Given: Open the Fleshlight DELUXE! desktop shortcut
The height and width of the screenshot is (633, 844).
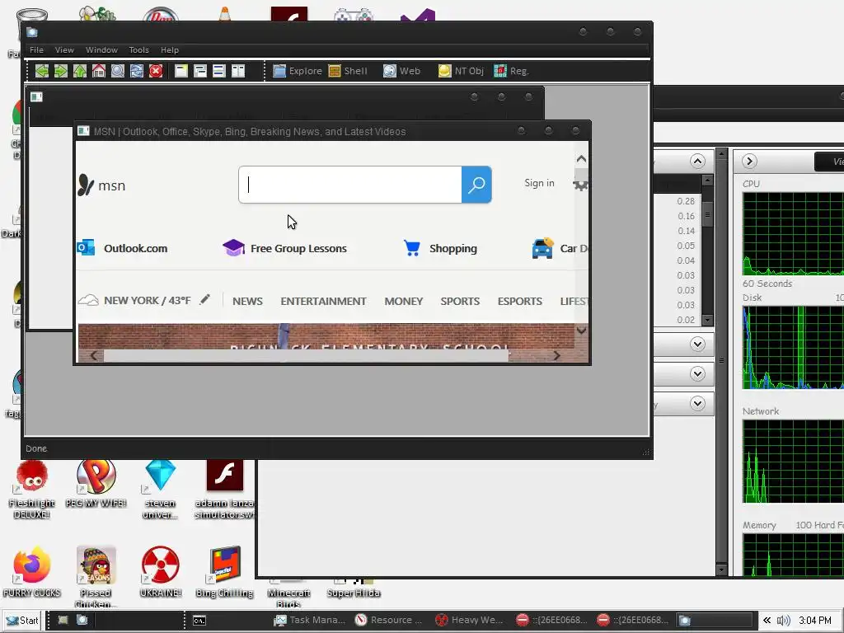Looking at the screenshot, I should (32, 490).
